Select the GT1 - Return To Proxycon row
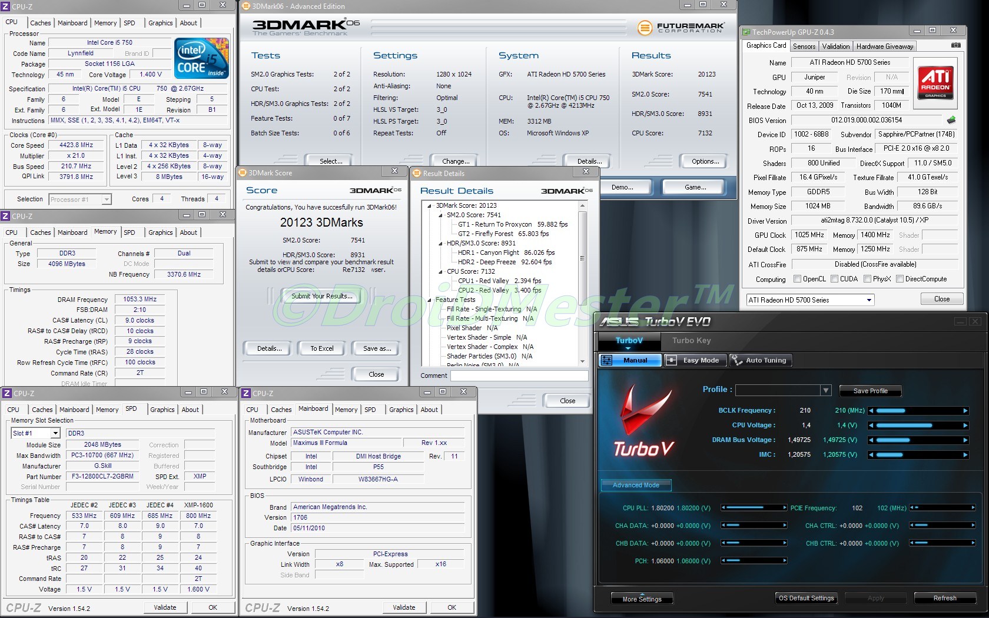The image size is (989, 618). (x=512, y=224)
